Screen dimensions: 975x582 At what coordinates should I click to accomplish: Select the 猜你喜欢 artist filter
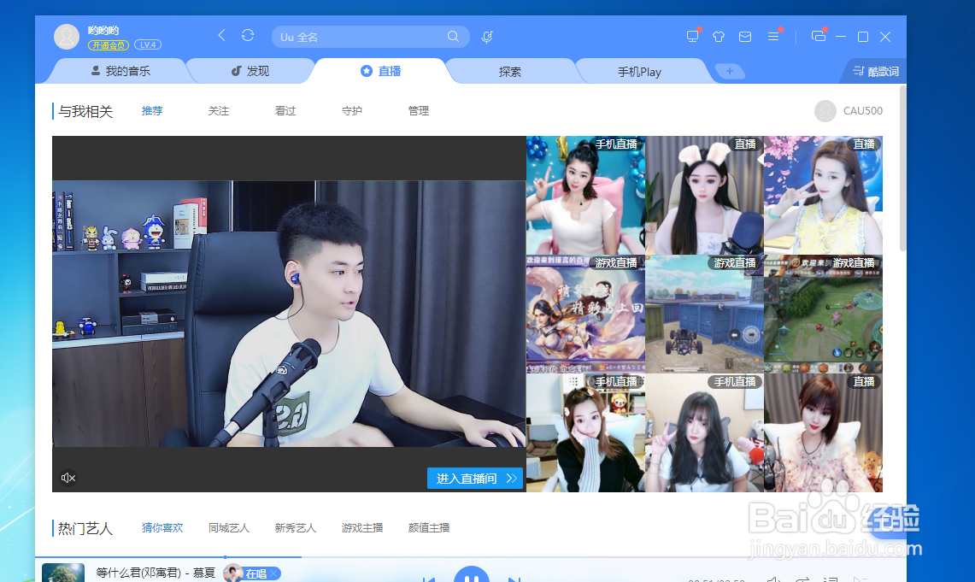[162, 527]
